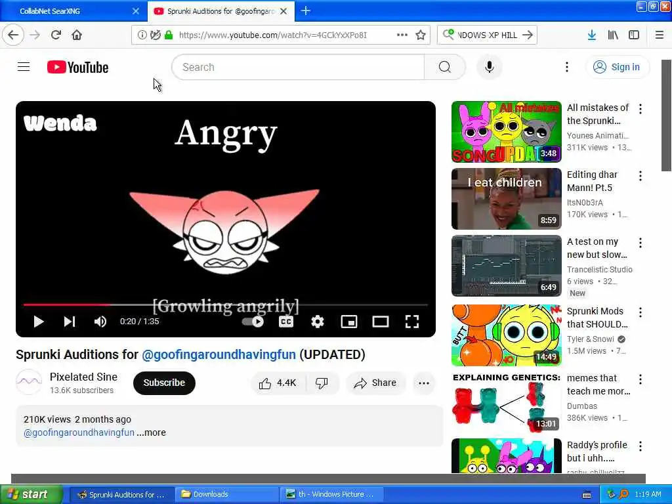Open @goofingaroundhavingfun link in description
The image size is (672, 504).
coord(79,432)
